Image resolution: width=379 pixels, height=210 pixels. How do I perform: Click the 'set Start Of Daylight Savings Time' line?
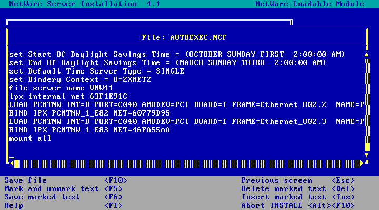click(177, 54)
